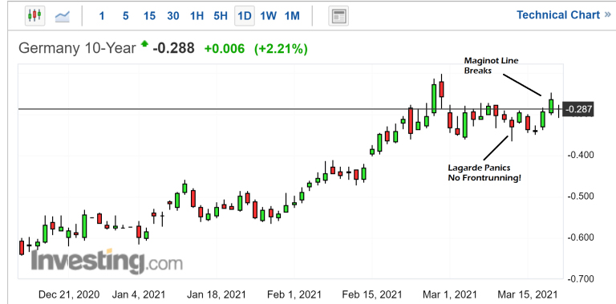Select the 1 minute interval
The height and width of the screenshot is (304, 616).
click(102, 16)
